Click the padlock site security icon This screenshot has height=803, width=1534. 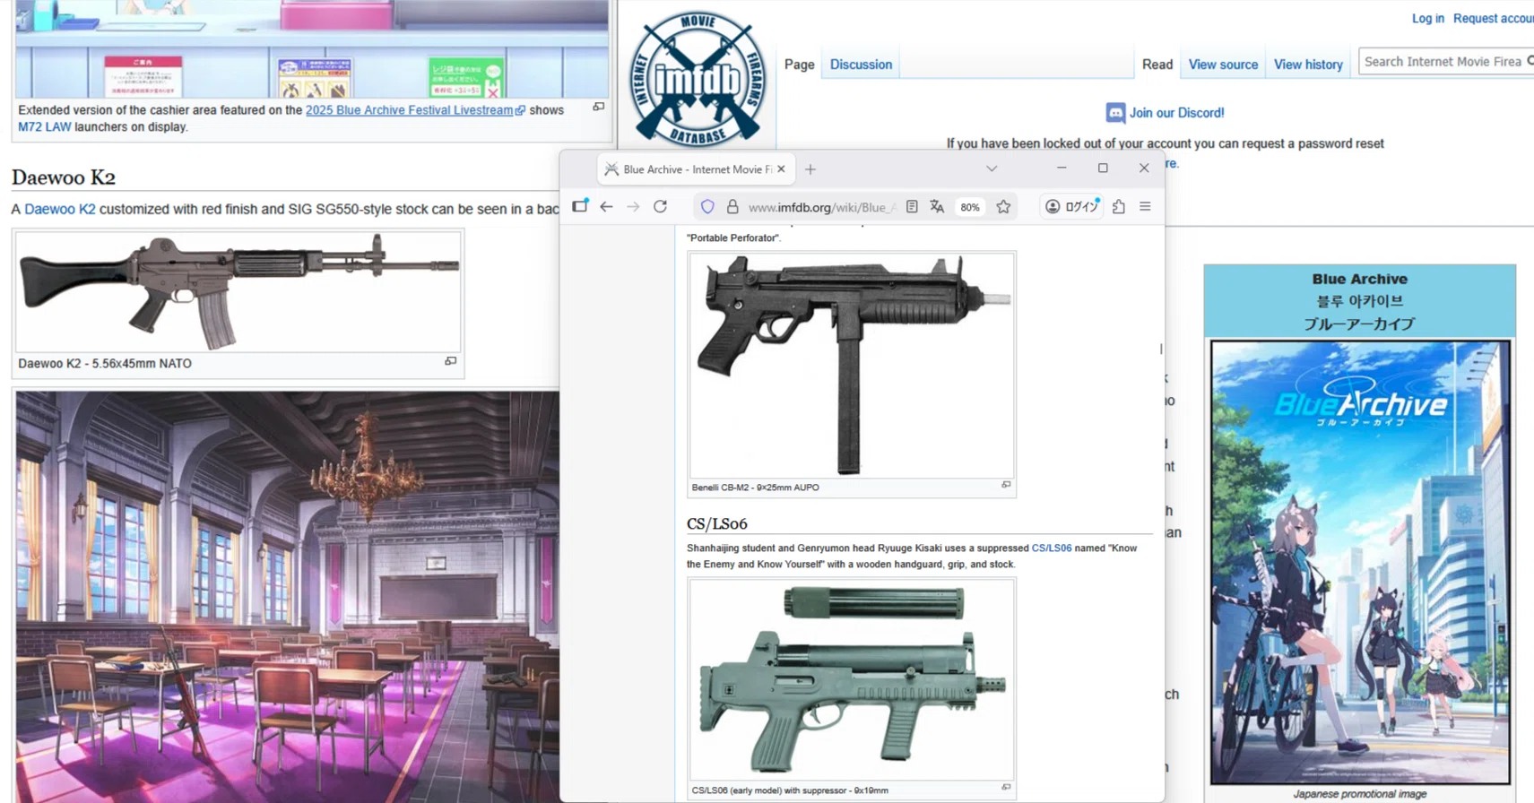(x=732, y=207)
